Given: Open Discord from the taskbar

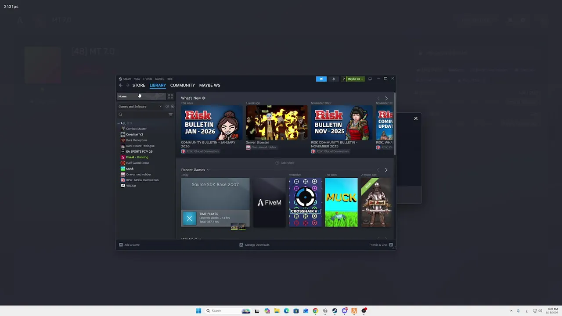Looking at the screenshot, I should click(x=345, y=311).
